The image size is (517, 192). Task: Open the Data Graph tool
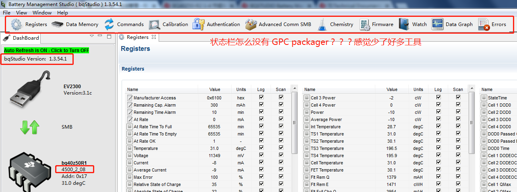[x=452, y=24]
